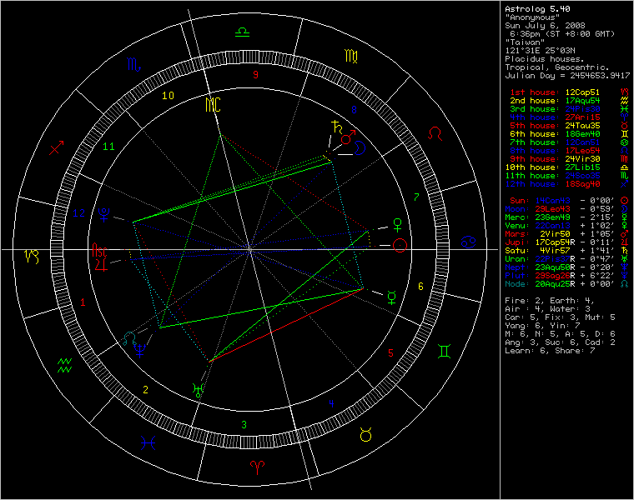This screenshot has width=634, height=500.
Task: Click the red Jupiter glyph near the Ascendant
Action: point(101,265)
